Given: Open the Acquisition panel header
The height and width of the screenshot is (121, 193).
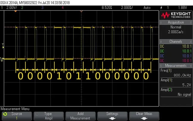Looking at the screenshot, I should point(176,23).
